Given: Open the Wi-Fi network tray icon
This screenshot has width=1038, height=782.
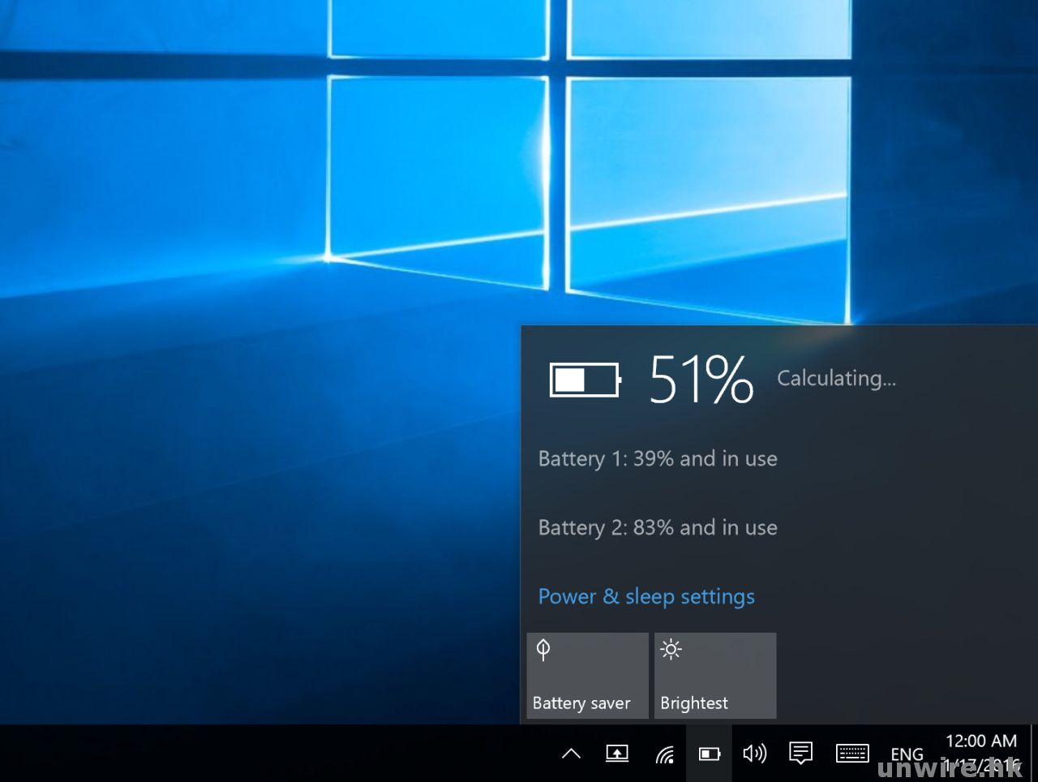Looking at the screenshot, I should [x=664, y=754].
